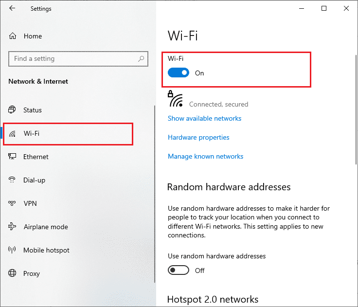Click the back arrow in Settings
Viewport: 358px width, 307px height.
pos(12,8)
